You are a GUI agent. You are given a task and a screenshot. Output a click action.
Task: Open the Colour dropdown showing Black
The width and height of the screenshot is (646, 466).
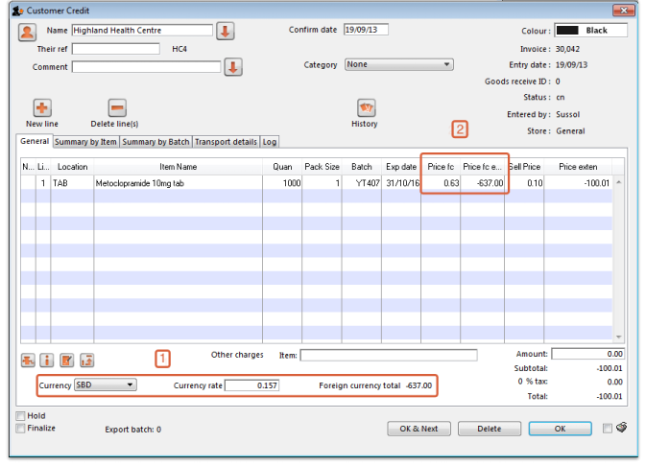point(590,31)
